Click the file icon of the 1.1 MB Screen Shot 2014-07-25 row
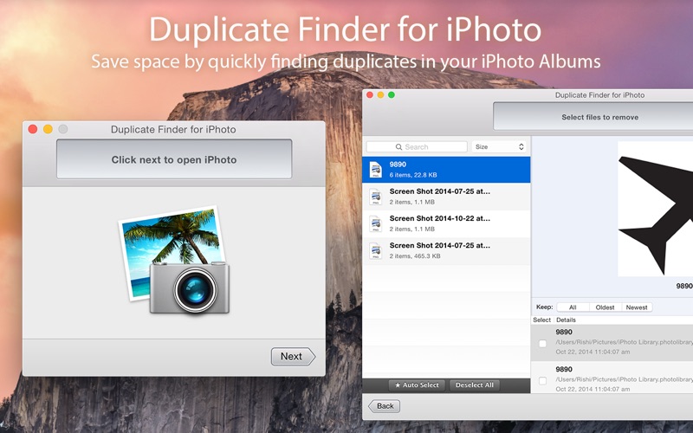This screenshot has height=433, width=693. click(376, 197)
